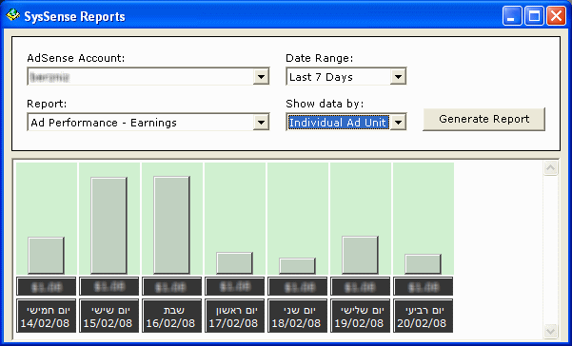Select the tall bar for 16/02/08
The image size is (572, 346).
point(171,225)
